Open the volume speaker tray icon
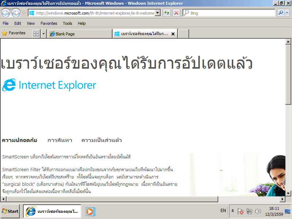The height and width of the screenshot is (219, 292). click(258, 211)
